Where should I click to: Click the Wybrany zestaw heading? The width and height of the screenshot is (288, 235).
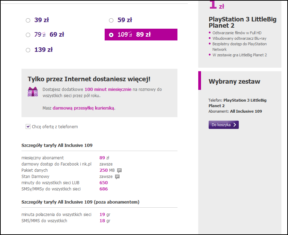(234, 81)
